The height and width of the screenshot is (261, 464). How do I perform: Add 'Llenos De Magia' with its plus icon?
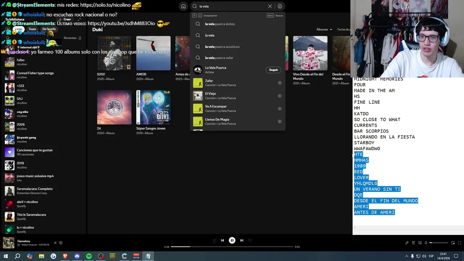click(279, 121)
